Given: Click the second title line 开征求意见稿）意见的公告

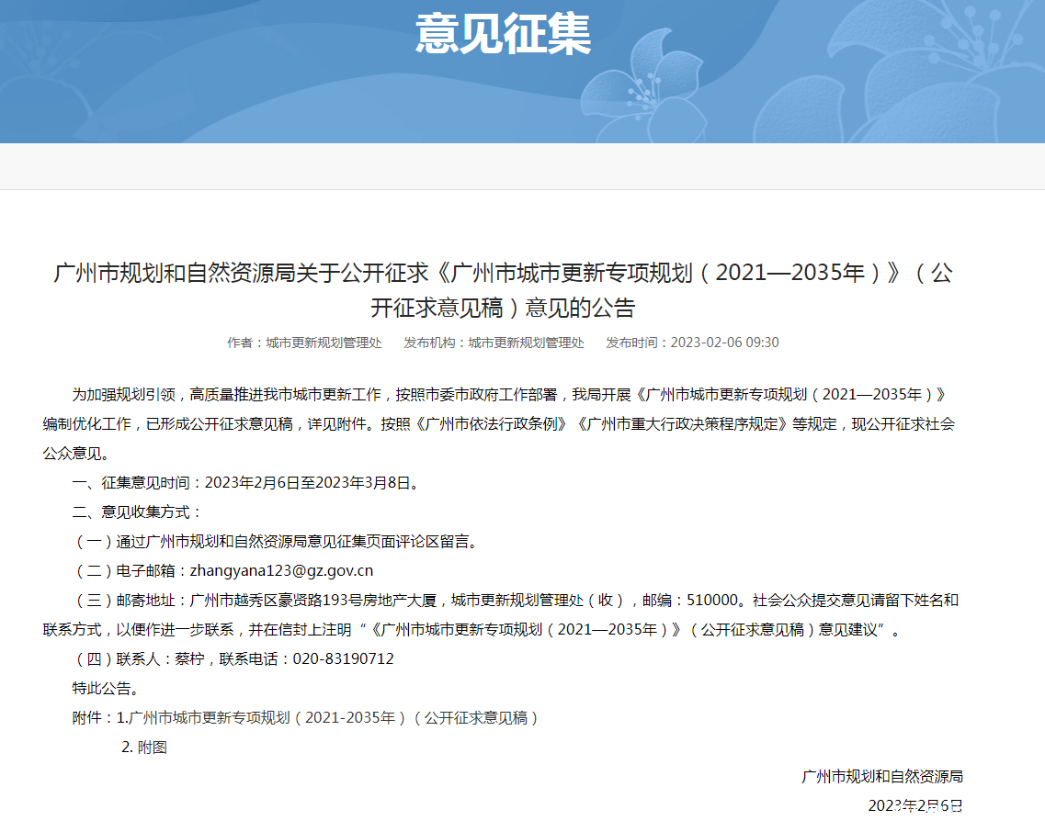Looking at the screenshot, I should click(503, 308).
